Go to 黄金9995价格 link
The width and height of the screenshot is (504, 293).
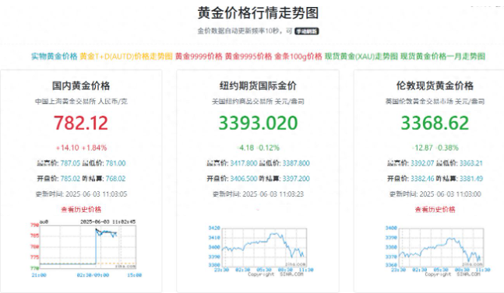pos(248,57)
